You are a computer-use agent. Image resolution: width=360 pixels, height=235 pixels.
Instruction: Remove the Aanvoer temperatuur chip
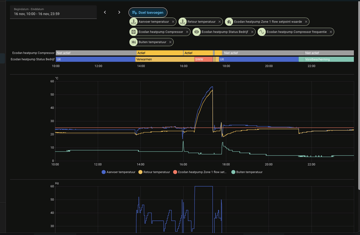tap(173, 22)
